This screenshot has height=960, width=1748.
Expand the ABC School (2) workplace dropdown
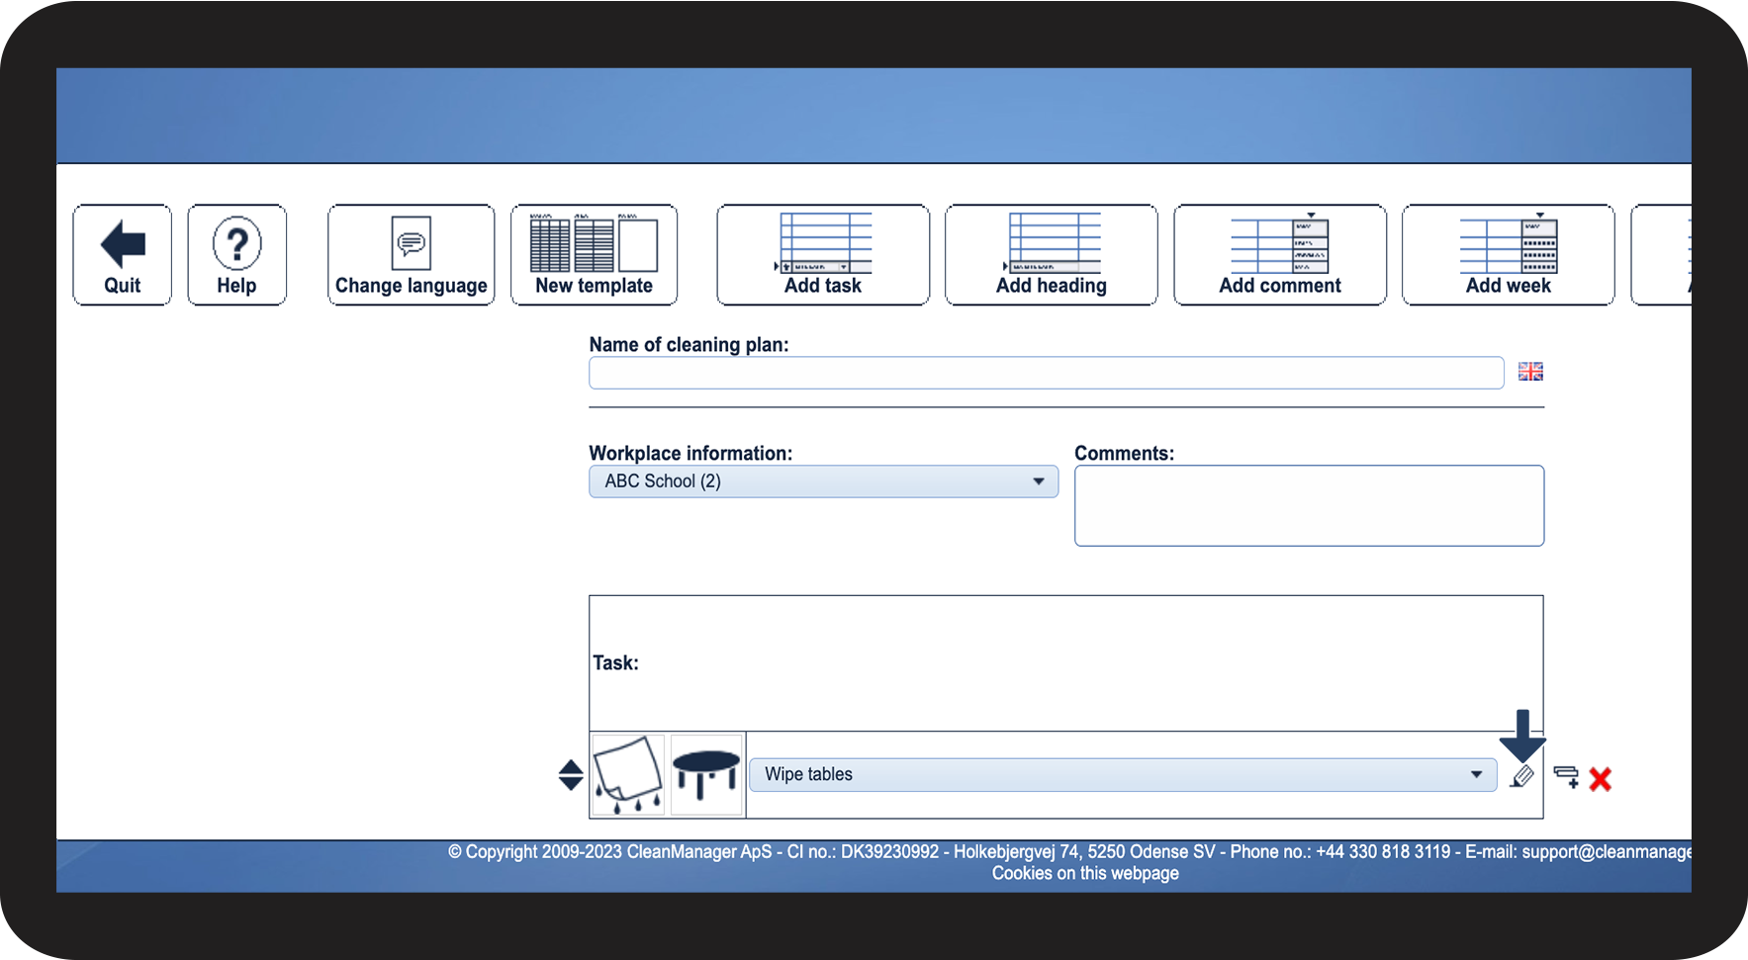[x=823, y=481]
